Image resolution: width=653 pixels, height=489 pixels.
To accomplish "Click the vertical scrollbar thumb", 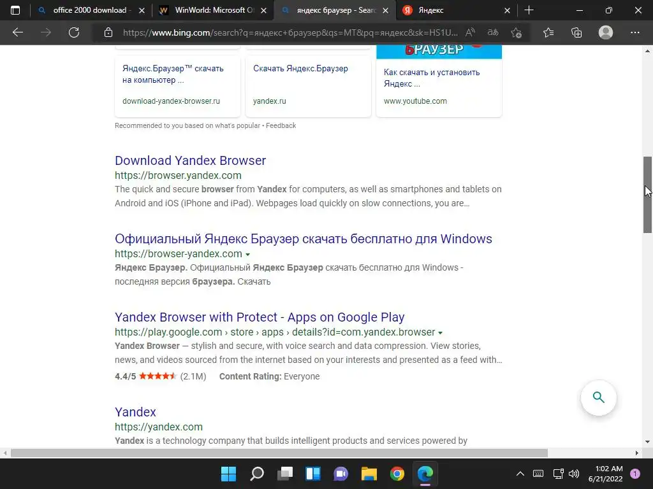I will [647, 195].
